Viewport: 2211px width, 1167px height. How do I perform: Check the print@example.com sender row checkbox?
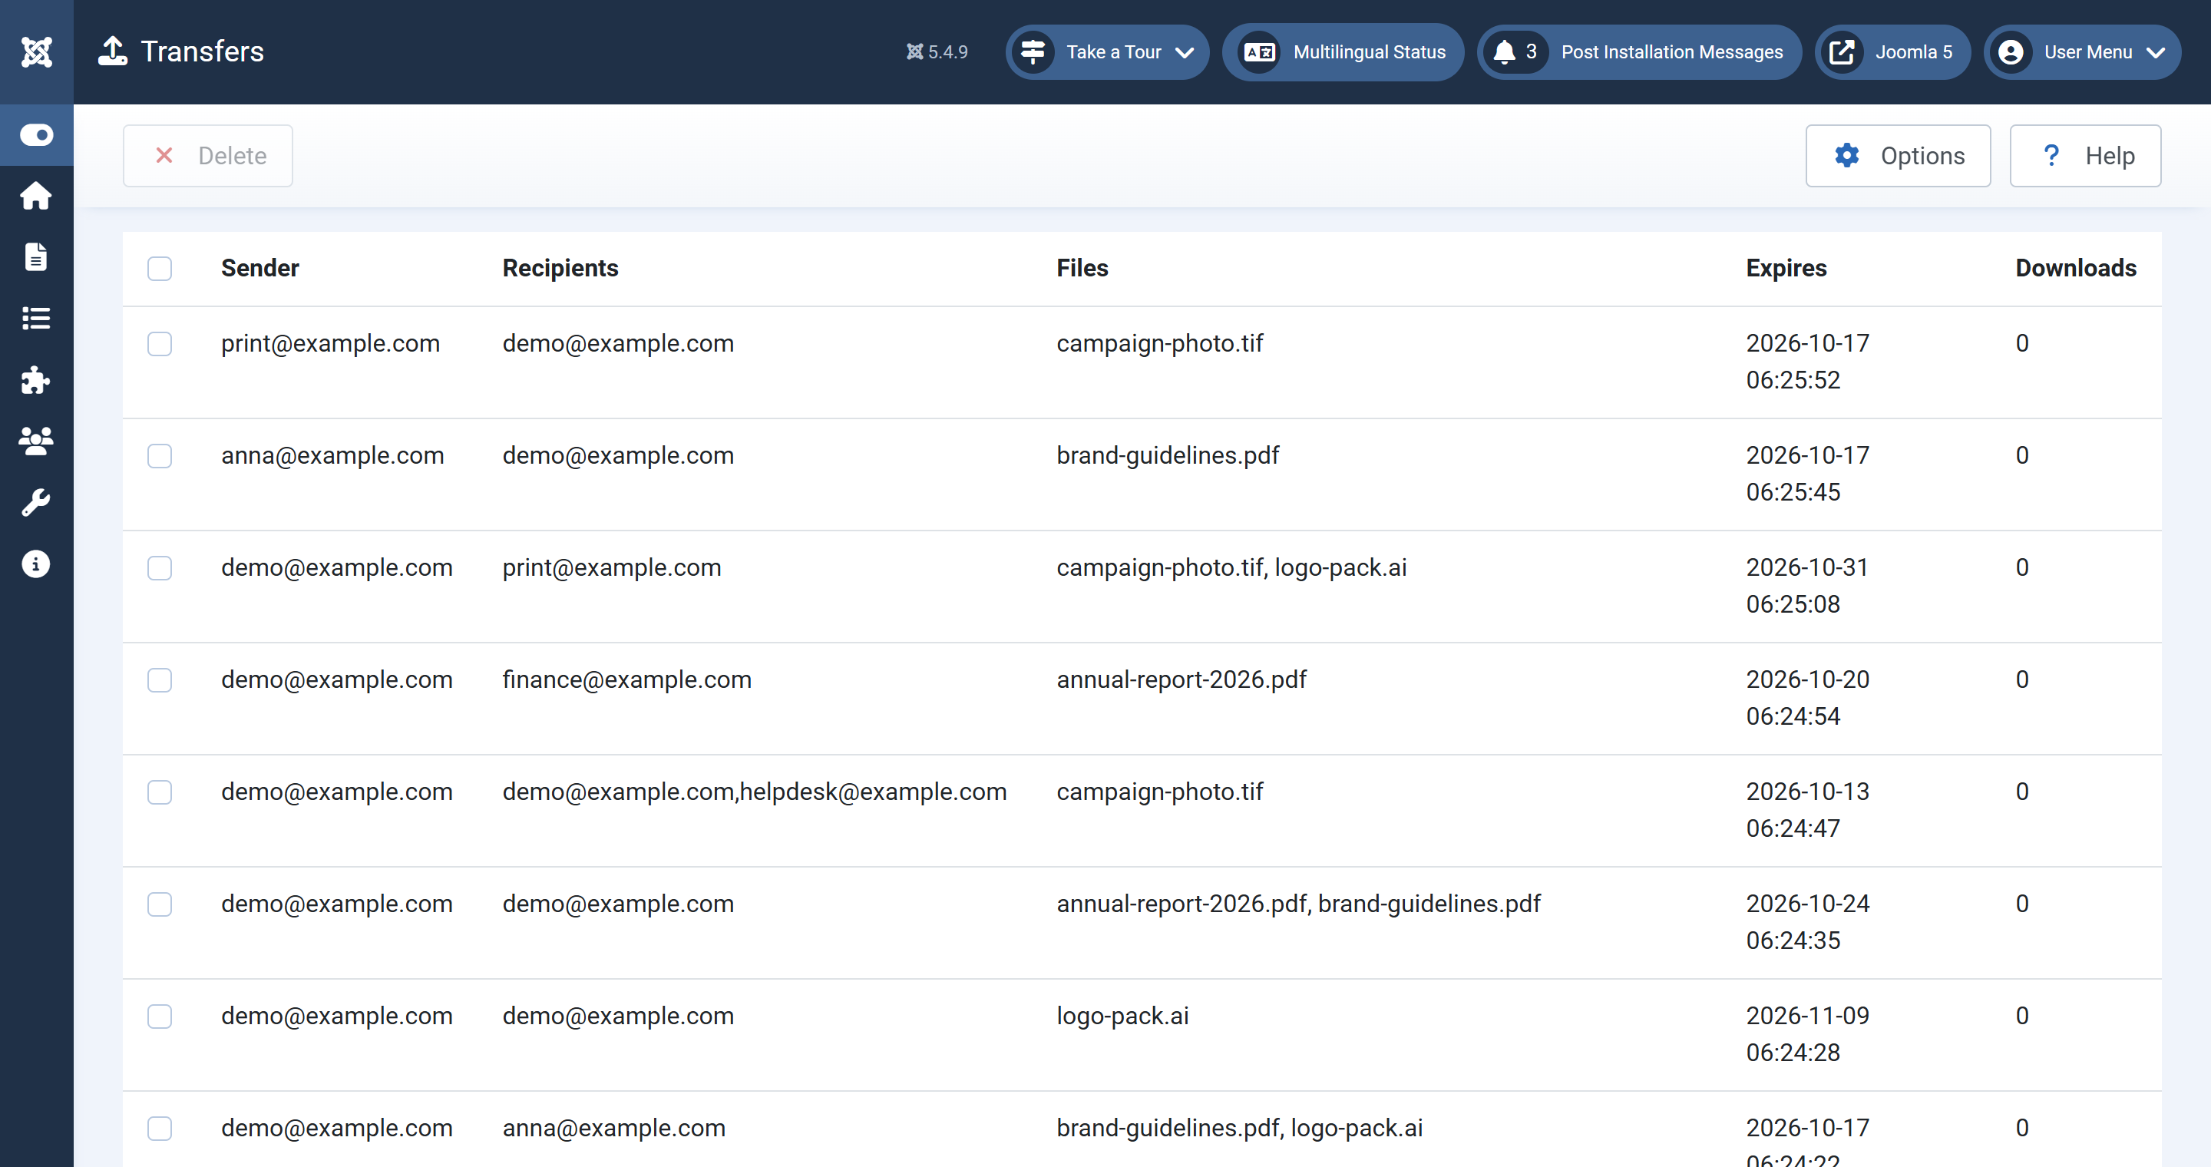tap(160, 343)
